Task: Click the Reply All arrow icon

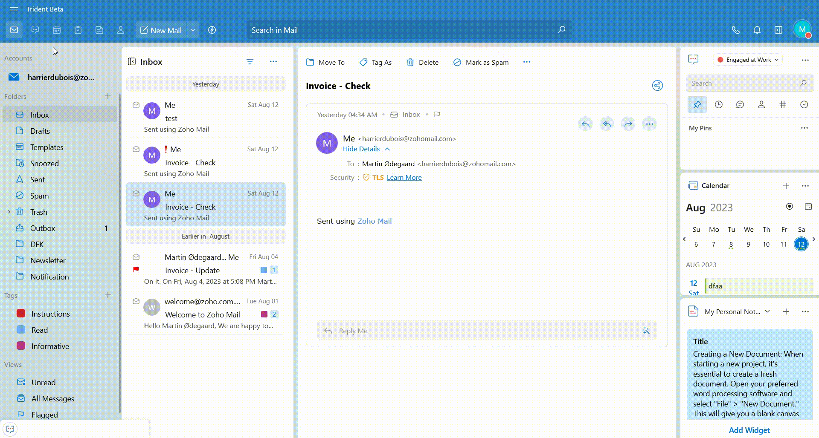Action: pyautogui.click(x=607, y=124)
